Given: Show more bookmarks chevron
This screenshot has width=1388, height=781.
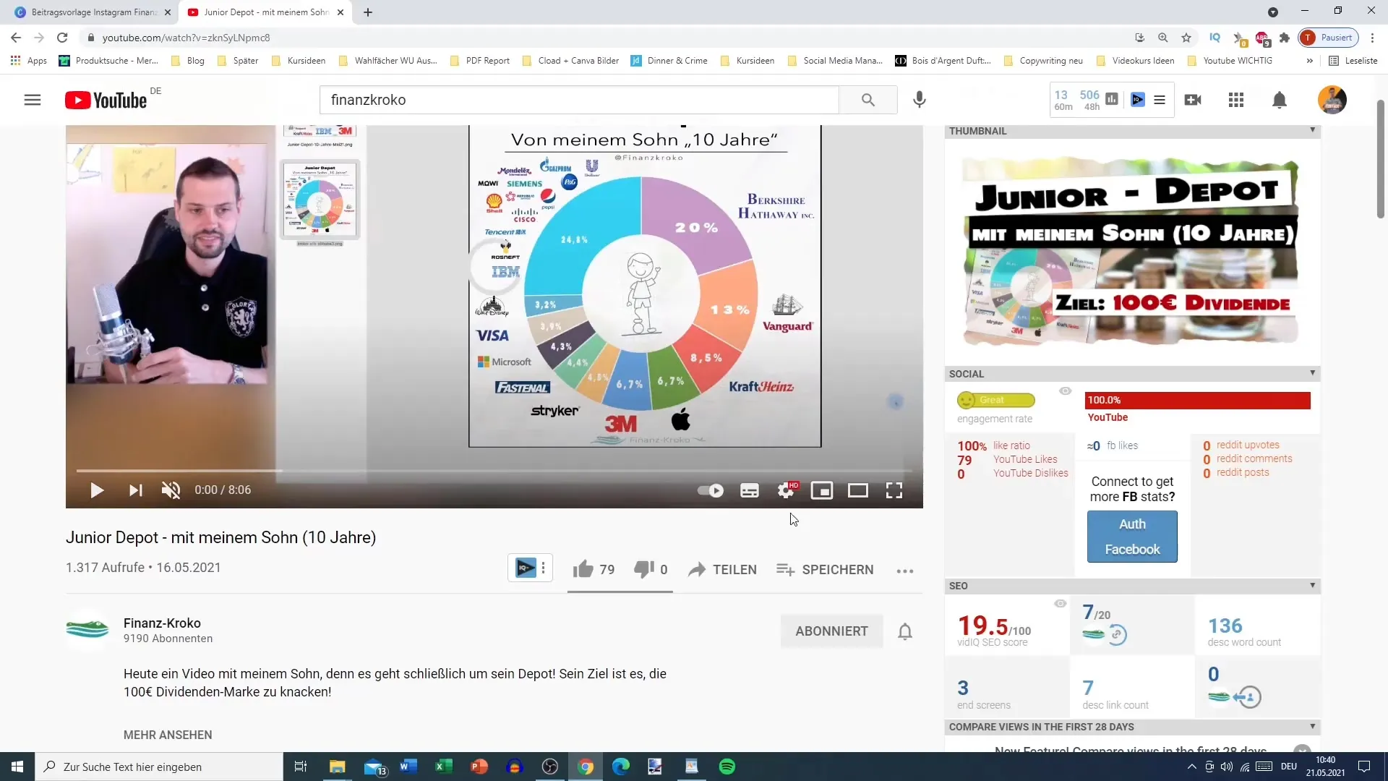Looking at the screenshot, I should [x=1309, y=61].
